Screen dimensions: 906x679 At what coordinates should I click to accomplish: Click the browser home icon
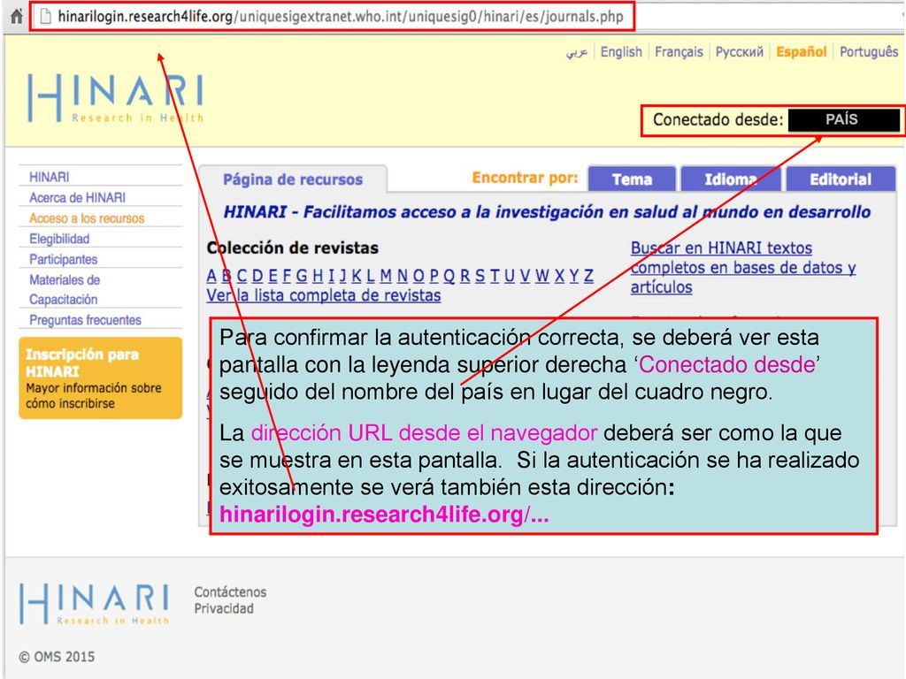17,16
